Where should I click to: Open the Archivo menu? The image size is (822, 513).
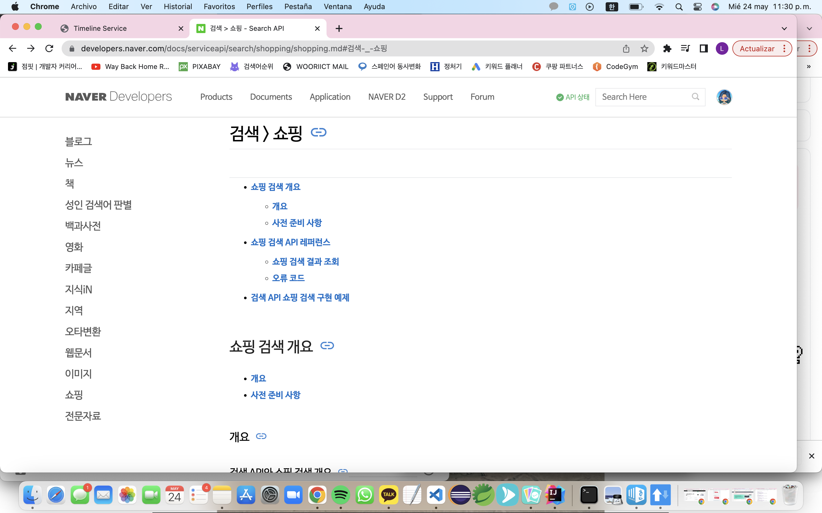[x=84, y=7]
